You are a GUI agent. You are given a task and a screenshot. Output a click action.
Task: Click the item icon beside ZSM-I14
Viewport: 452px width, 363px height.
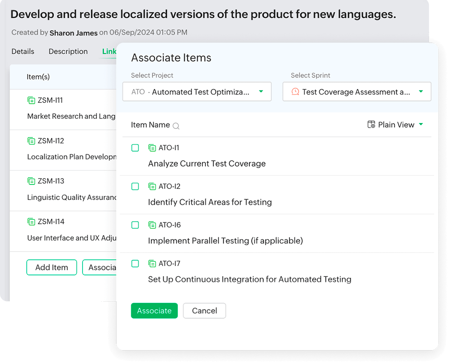click(31, 221)
